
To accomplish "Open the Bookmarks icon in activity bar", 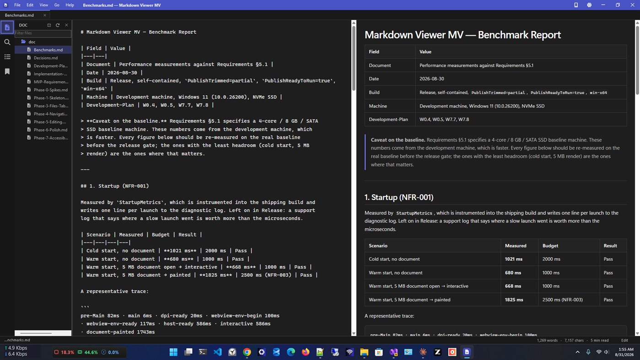I will point(7,71).
